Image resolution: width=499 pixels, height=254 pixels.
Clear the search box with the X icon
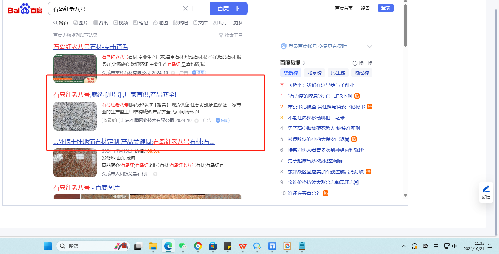coord(185,8)
